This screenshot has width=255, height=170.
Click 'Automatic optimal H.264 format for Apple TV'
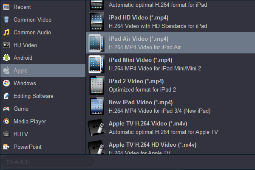pyautogui.click(x=163, y=132)
